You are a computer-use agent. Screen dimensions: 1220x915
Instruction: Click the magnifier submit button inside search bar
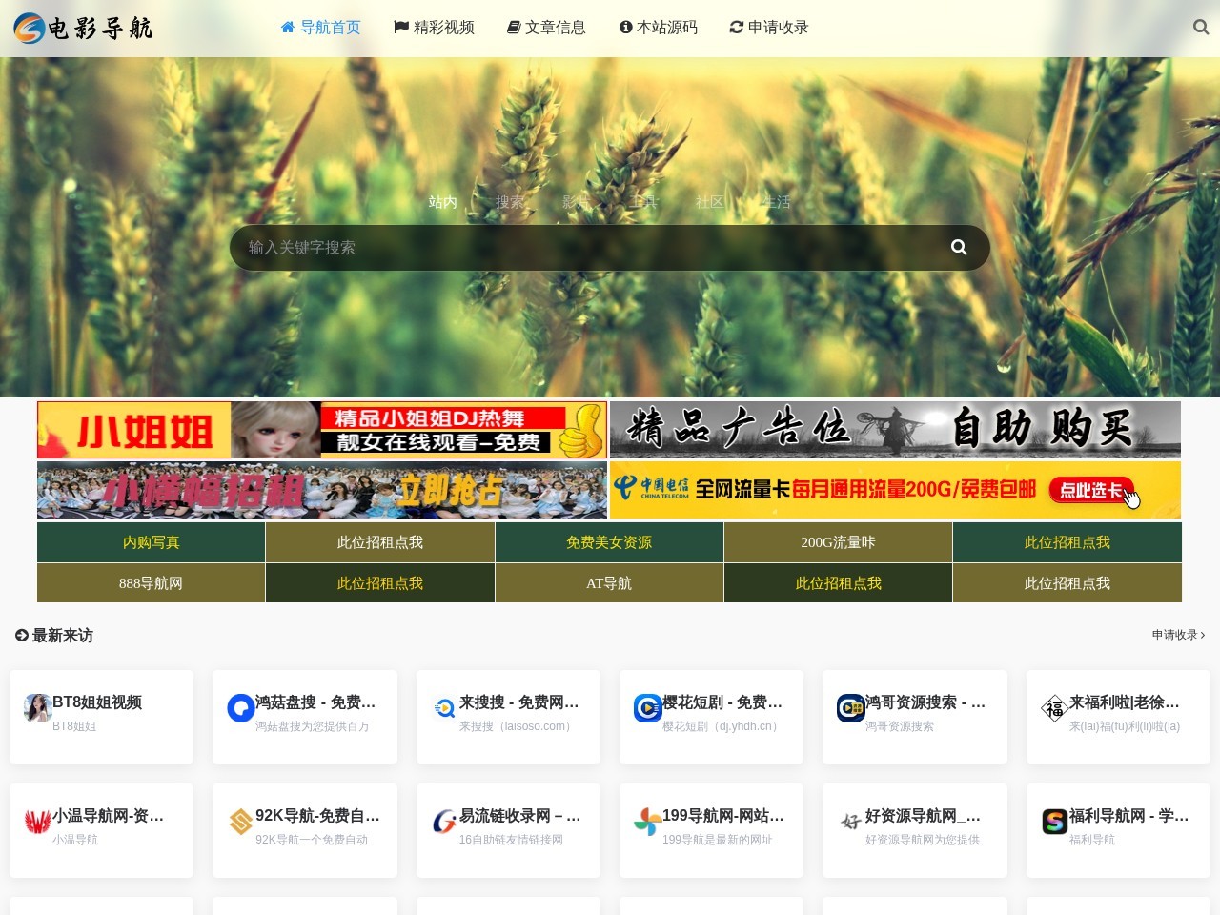point(959,248)
